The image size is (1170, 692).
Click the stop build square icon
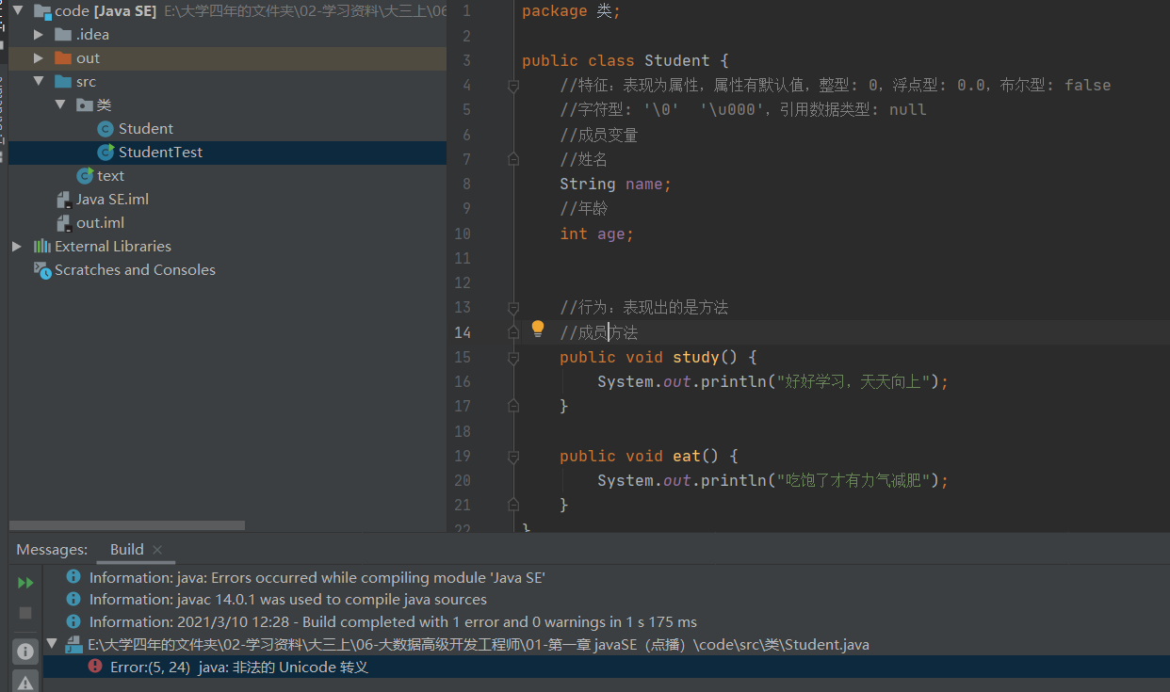click(25, 613)
